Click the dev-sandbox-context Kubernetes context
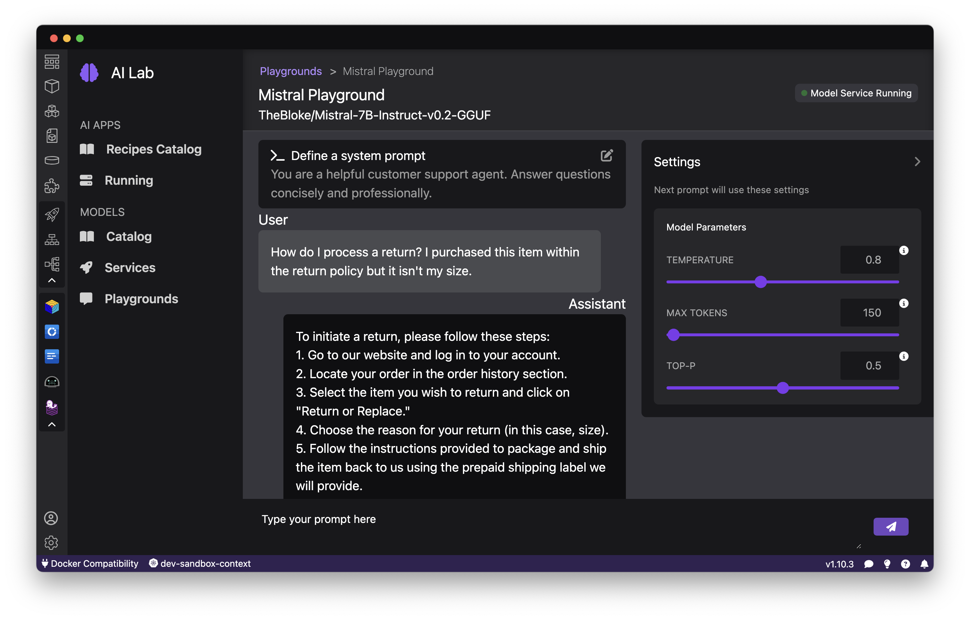Viewport: 970px width, 620px height. 200,564
